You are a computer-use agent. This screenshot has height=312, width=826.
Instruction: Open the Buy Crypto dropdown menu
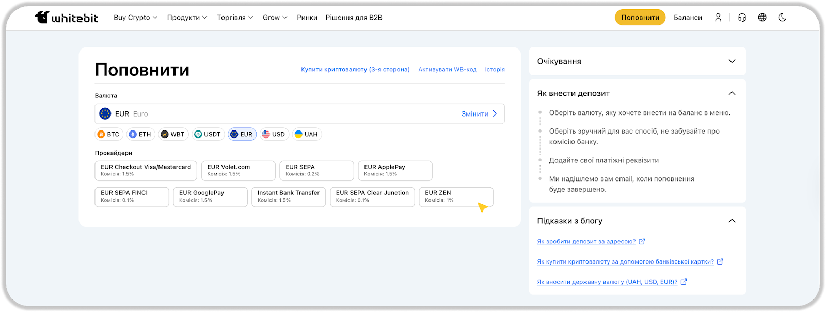click(135, 18)
